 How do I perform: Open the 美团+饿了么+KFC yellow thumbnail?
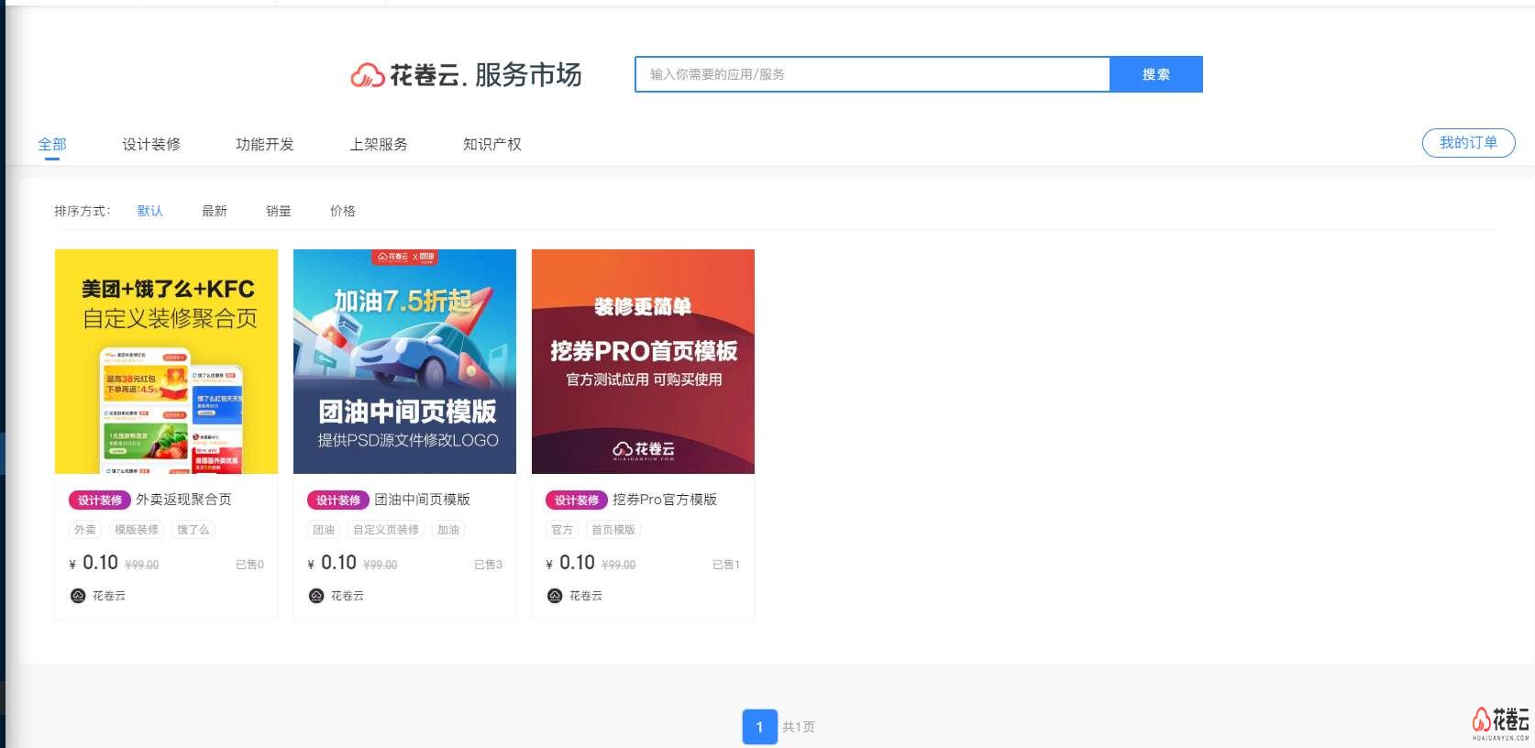(166, 361)
